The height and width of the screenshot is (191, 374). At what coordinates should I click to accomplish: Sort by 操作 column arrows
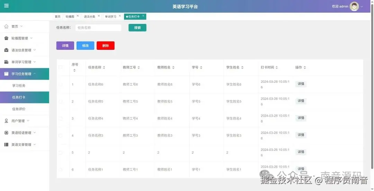tap(305, 67)
